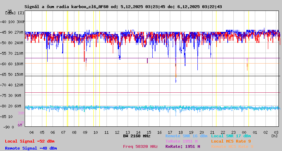Viewport: 282px width, 151px height.
Task: Click the RxRate: 1951 M legend entry
Action: click(183, 146)
